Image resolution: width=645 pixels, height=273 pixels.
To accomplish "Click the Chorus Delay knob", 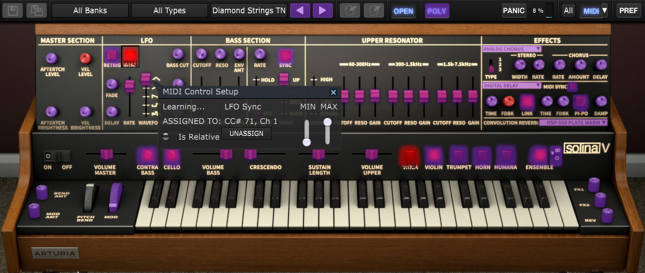I will [x=601, y=64].
